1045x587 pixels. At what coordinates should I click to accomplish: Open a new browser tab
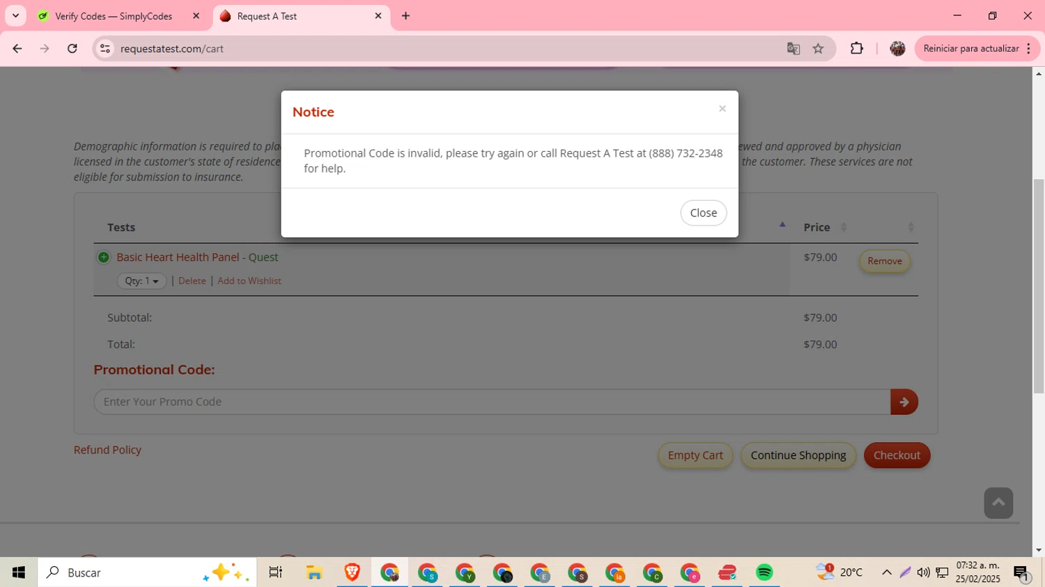(406, 16)
